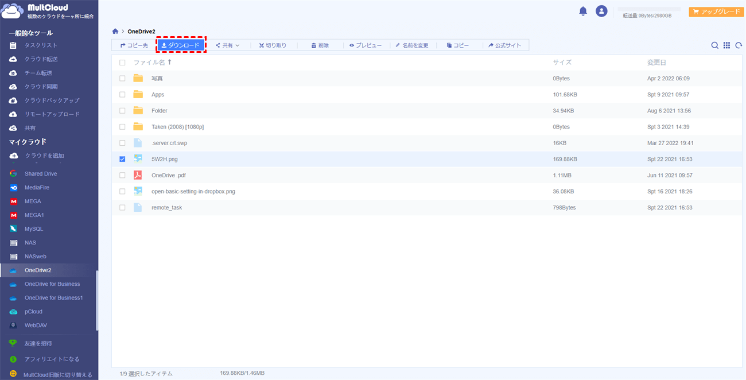Click the refresh icon
Screen dimensions: 746x380
pos(739,45)
